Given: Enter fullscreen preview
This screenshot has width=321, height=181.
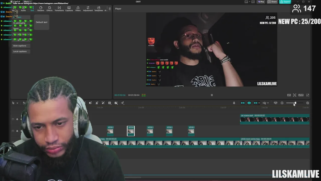Looking at the screenshot, I should (x=308, y=95).
